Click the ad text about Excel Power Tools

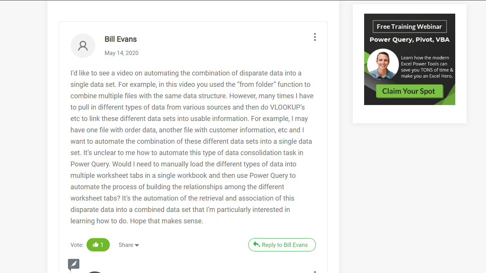click(x=427, y=67)
